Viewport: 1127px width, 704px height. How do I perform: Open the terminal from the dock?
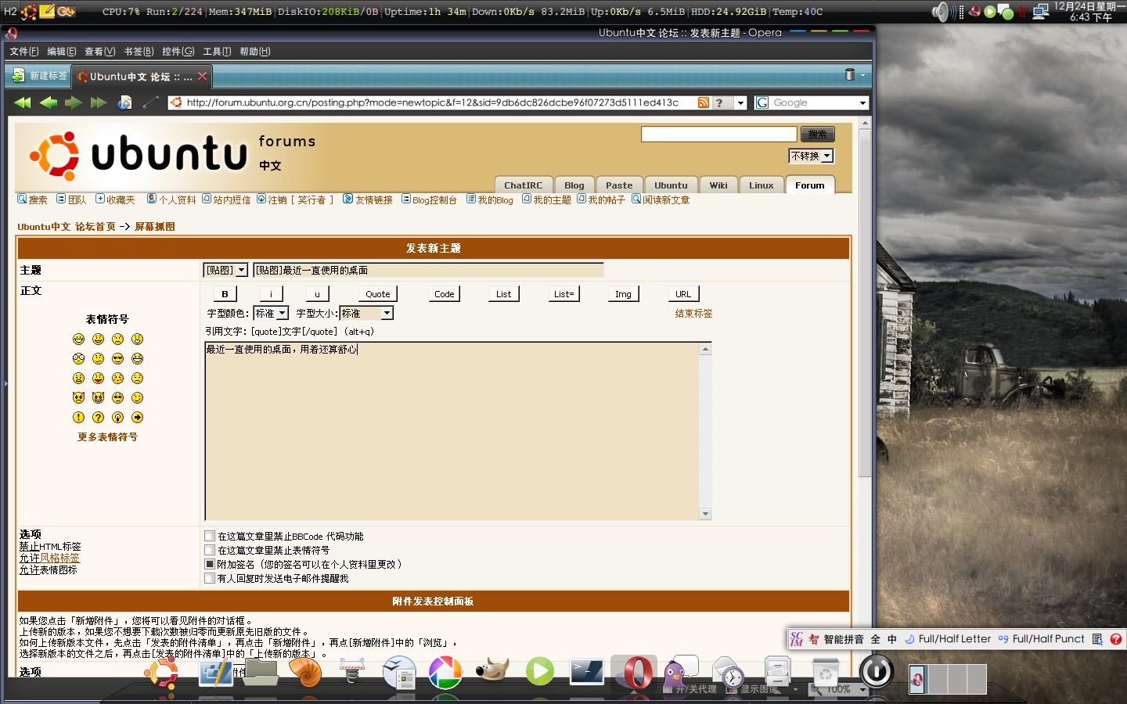pyautogui.click(x=586, y=672)
